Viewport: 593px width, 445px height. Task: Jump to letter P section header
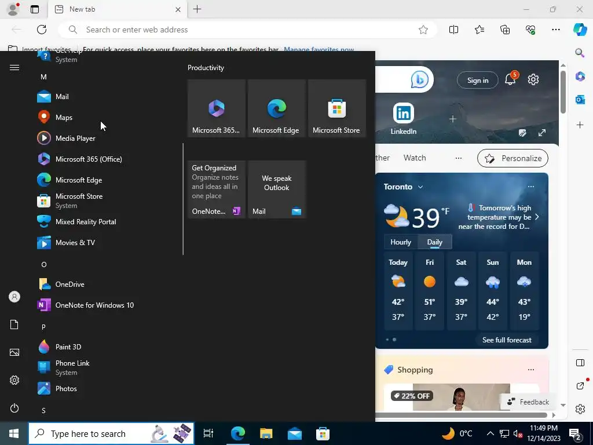pos(43,327)
